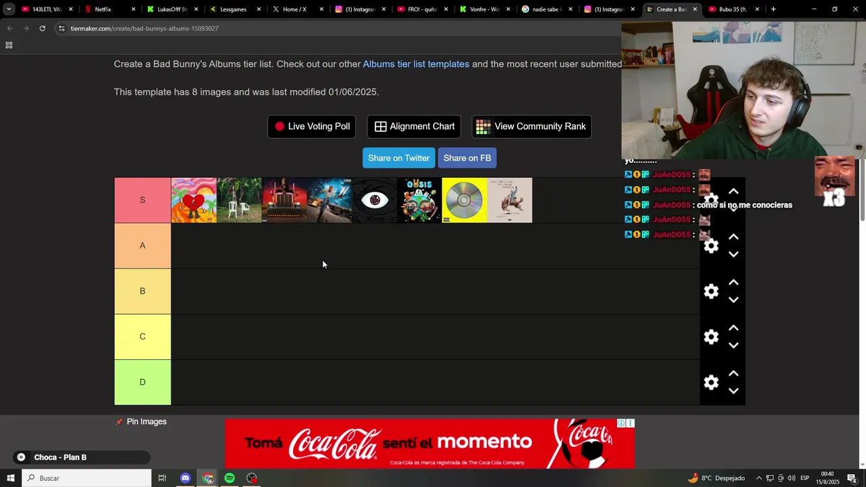Move tier row D down with arrow

(x=733, y=391)
